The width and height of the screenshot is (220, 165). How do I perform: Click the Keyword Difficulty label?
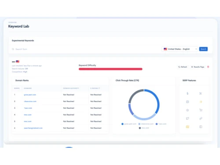(88, 65)
